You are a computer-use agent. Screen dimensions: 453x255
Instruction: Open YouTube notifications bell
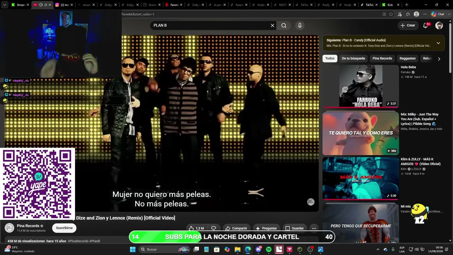pyautogui.click(x=426, y=25)
